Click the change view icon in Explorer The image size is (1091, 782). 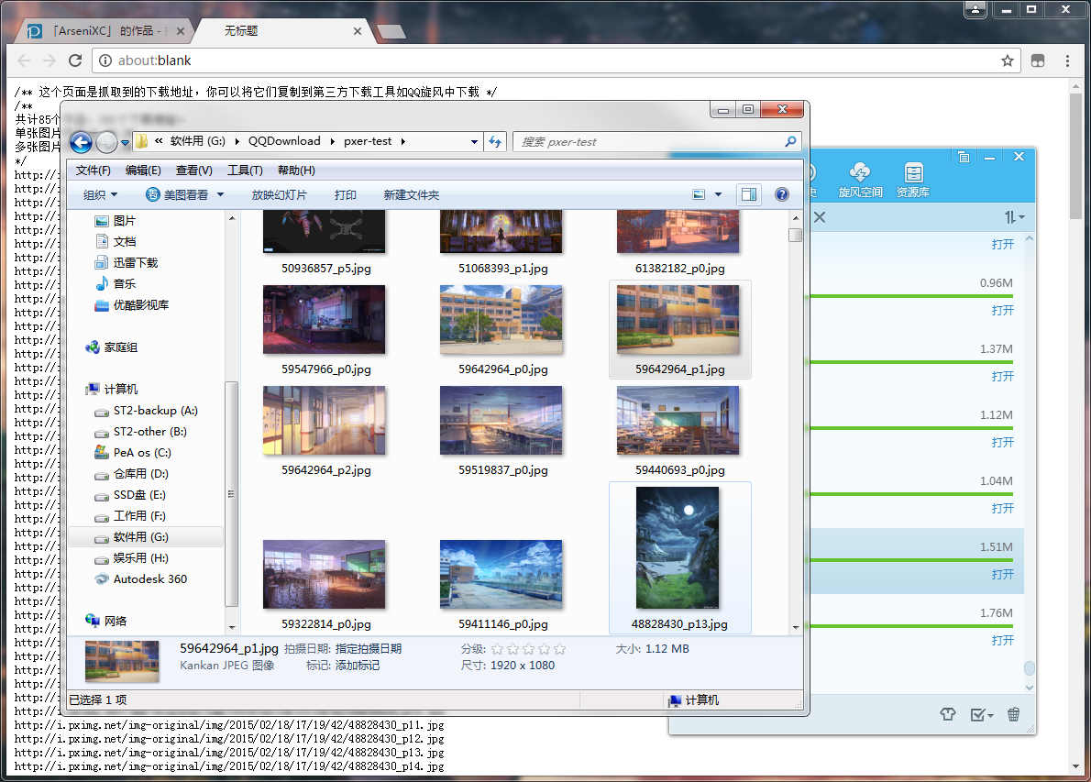[x=699, y=194]
